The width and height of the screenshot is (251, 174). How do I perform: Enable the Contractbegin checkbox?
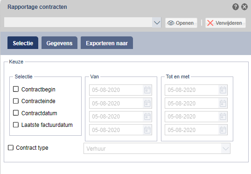click(16, 89)
